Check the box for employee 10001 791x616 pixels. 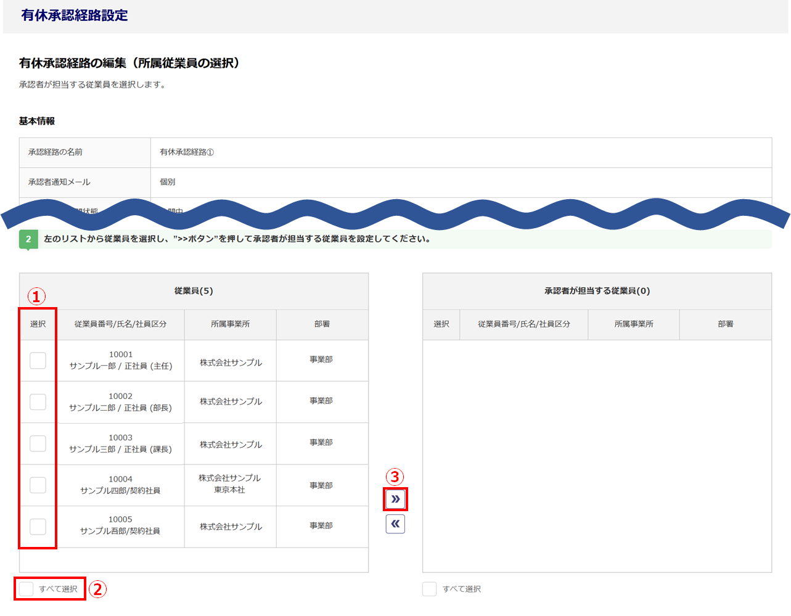(38, 361)
